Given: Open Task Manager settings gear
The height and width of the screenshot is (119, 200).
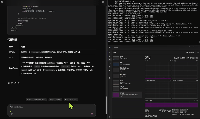Looking at the screenshot, I should pos(110,117).
